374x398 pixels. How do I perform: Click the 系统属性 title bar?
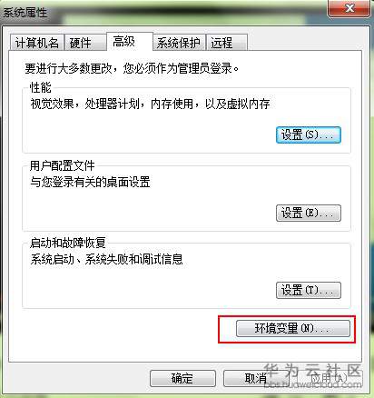(163, 13)
